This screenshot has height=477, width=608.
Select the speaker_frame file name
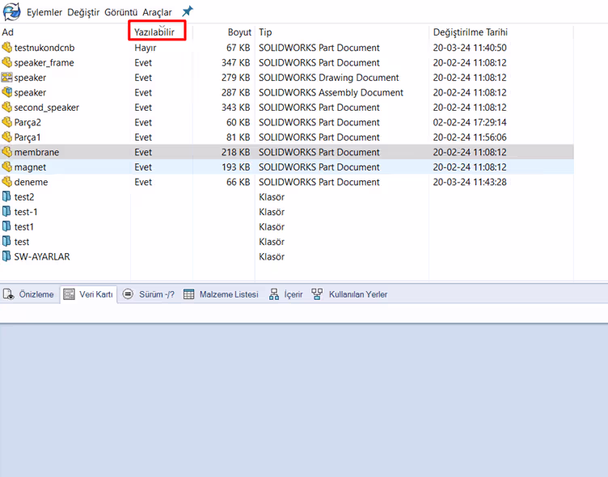(44, 63)
